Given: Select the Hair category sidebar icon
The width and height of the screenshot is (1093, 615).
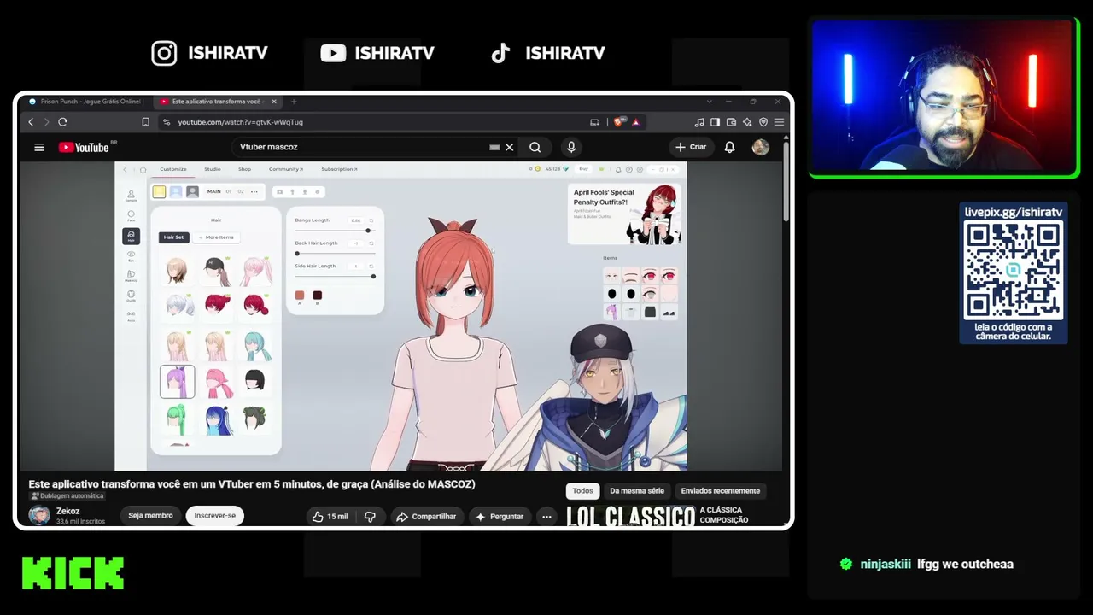Looking at the screenshot, I should coord(131,236).
